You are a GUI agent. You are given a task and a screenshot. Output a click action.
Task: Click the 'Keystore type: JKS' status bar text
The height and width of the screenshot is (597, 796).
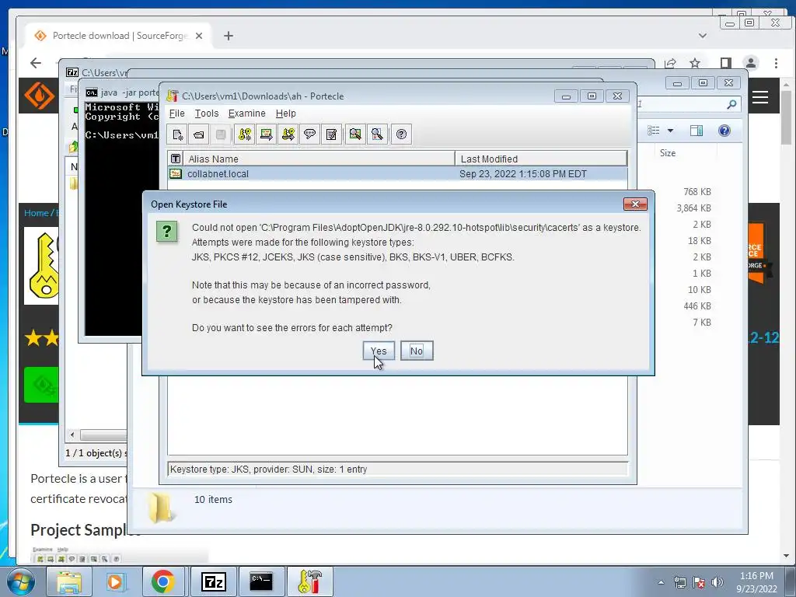pyautogui.click(x=210, y=469)
